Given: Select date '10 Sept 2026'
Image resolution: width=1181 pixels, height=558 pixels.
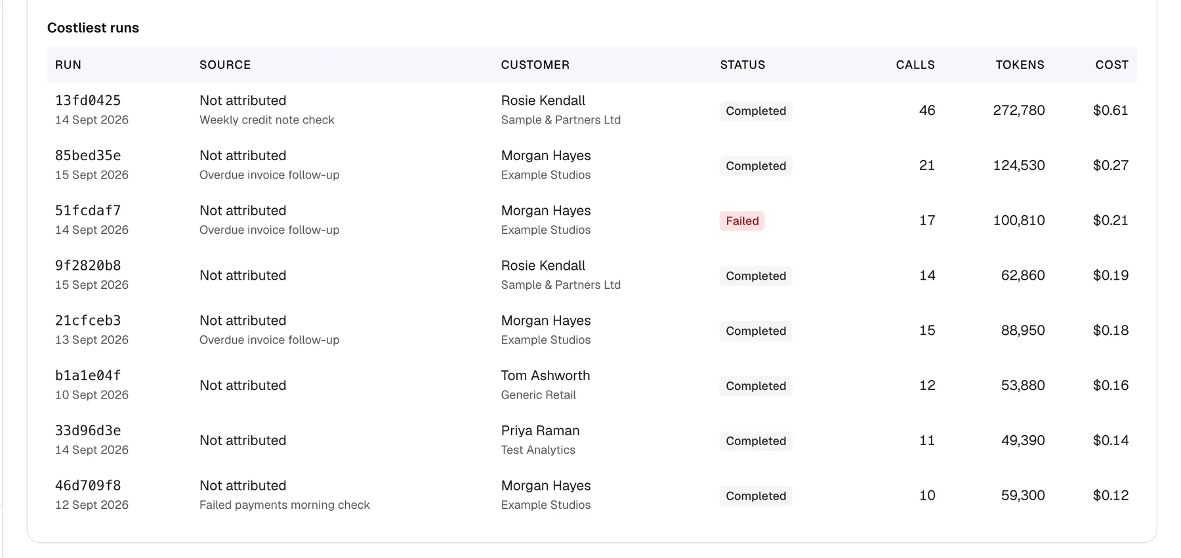Looking at the screenshot, I should [x=92, y=395].
